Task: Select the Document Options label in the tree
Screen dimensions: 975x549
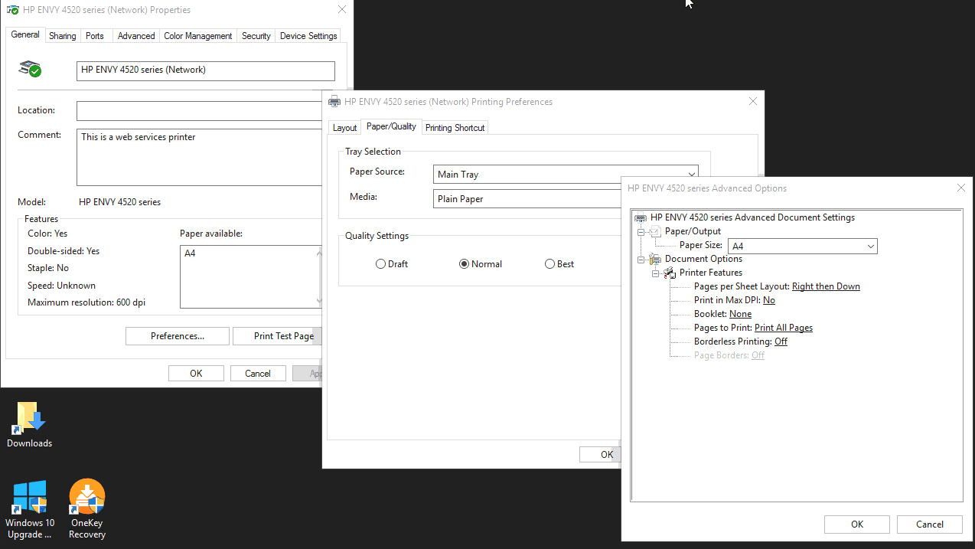Action: (x=703, y=259)
